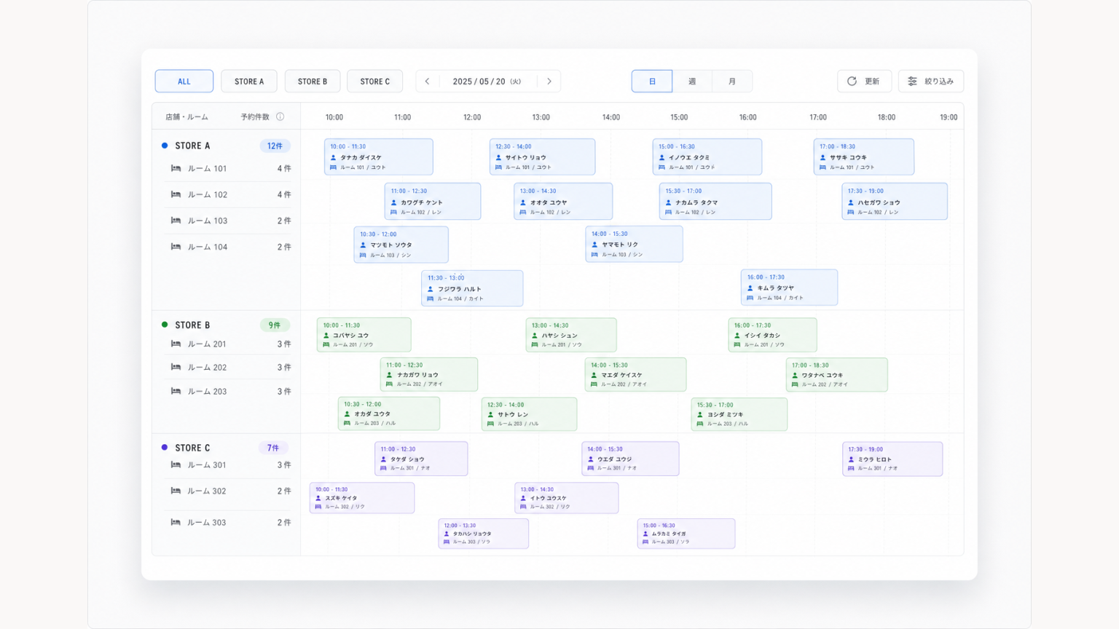This screenshot has height=629, width=1119.
Task: Click the bed icon for ルーム 104
Action: point(176,247)
